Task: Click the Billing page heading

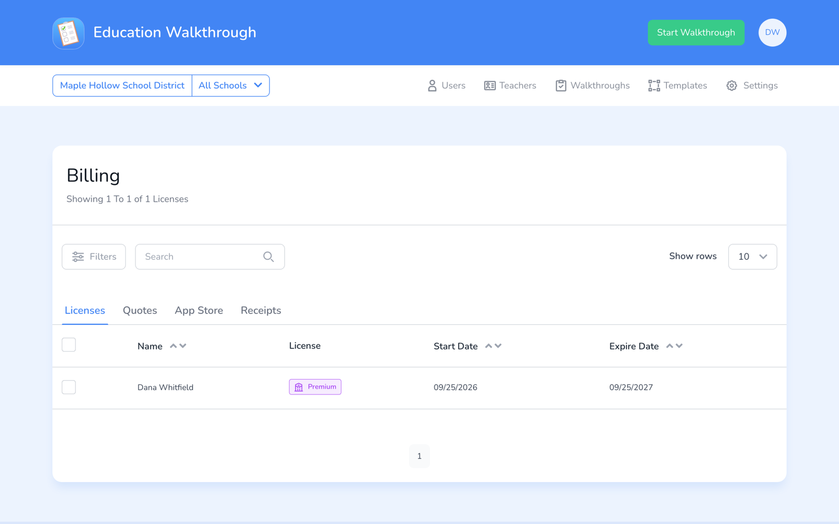Action: (93, 176)
